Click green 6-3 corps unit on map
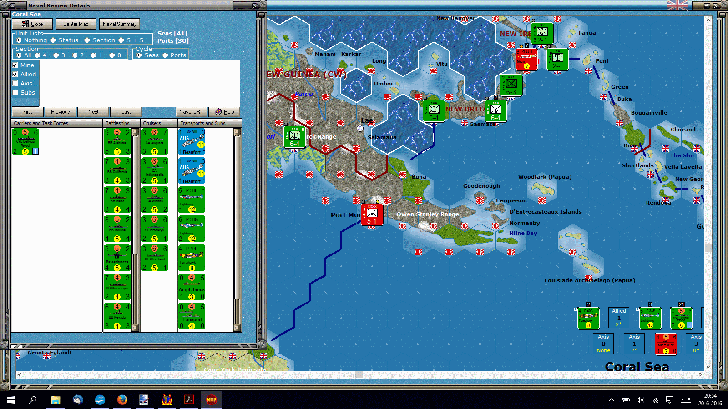 (x=511, y=85)
